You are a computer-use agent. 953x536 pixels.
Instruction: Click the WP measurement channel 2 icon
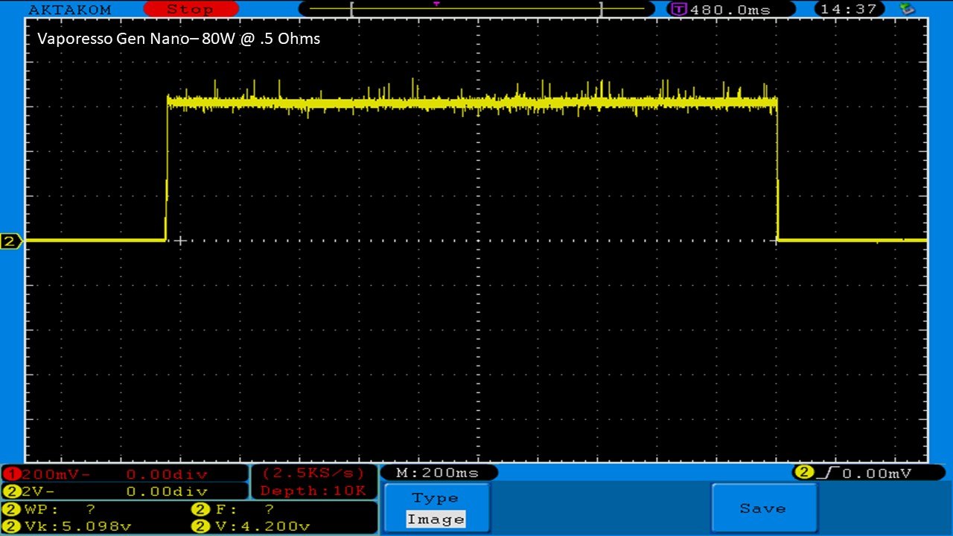point(12,510)
